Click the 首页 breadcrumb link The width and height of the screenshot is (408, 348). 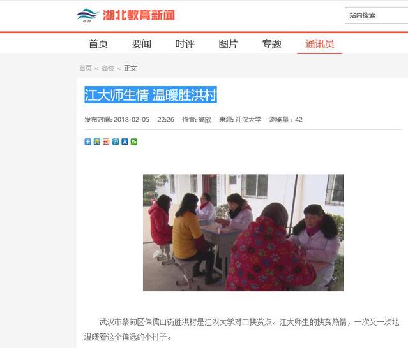click(x=86, y=68)
